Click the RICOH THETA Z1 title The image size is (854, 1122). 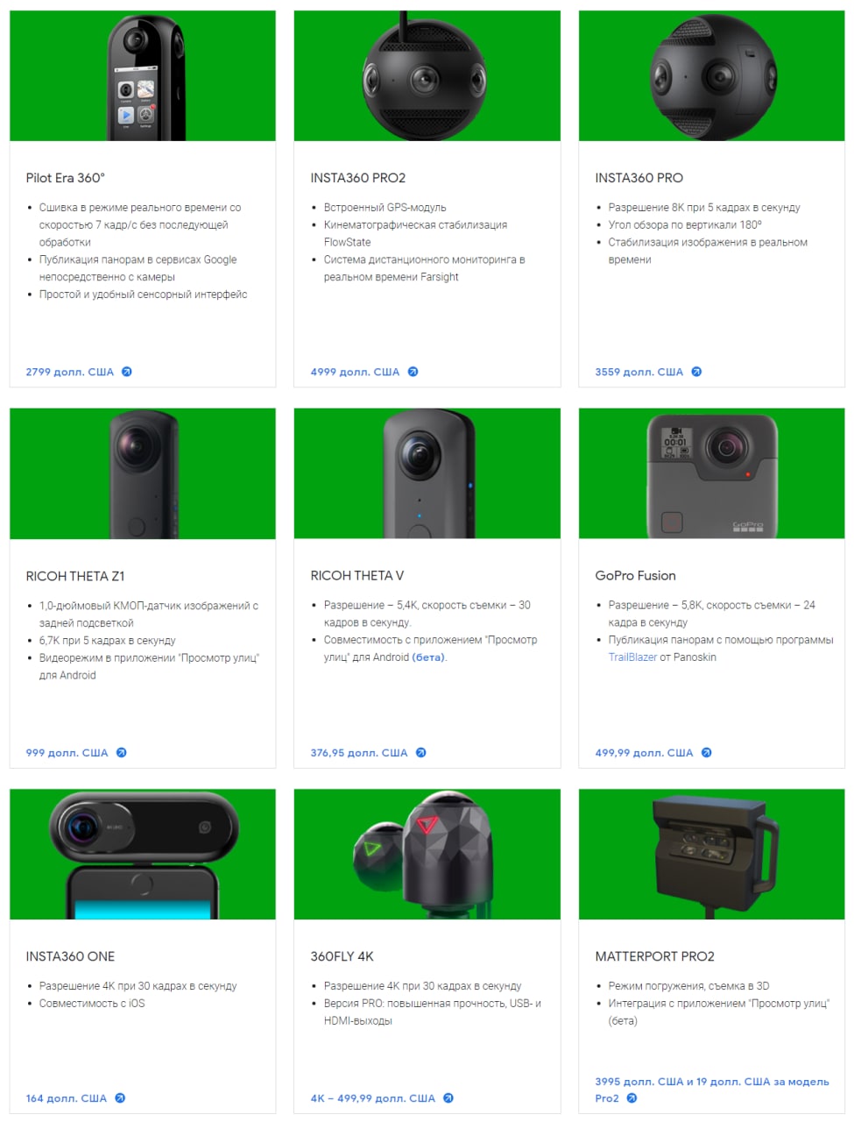pyautogui.click(x=75, y=576)
